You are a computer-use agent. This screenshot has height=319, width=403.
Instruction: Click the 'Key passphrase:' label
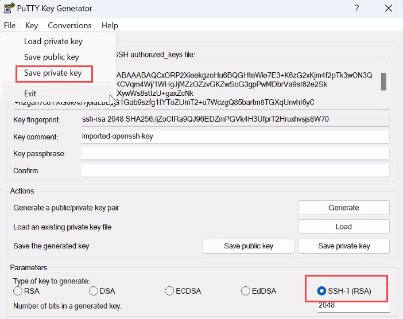point(40,154)
